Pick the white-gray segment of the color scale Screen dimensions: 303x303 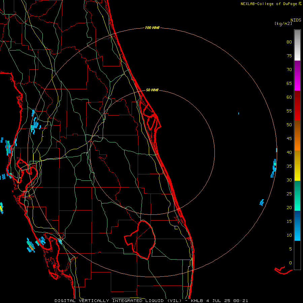pyautogui.click(x=297, y=45)
